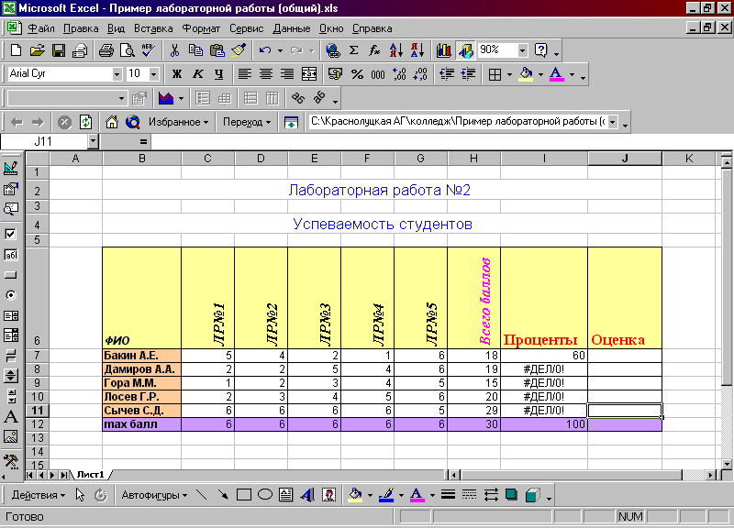The image size is (734, 528).
Task: Select row header 12
Action: tap(37, 424)
